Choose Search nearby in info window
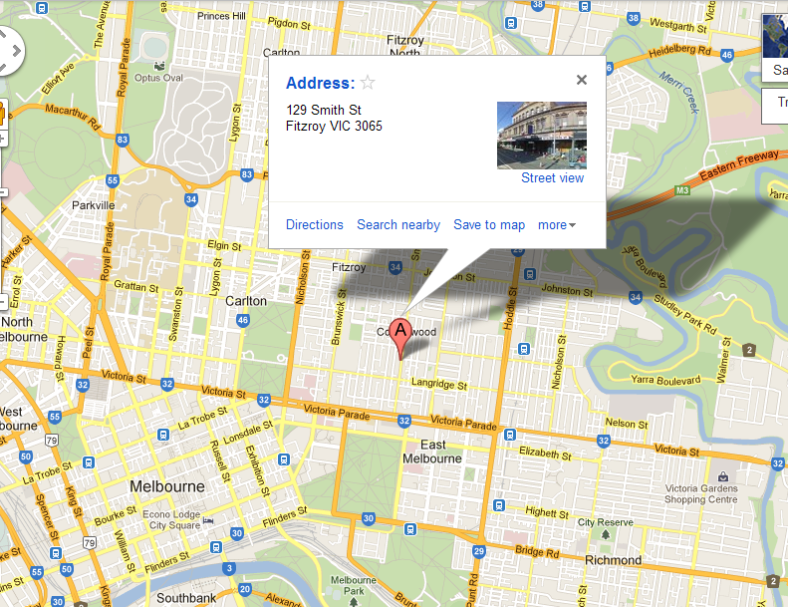Image resolution: width=788 pixels, height=607 pixels. click(x=398, y=225)
